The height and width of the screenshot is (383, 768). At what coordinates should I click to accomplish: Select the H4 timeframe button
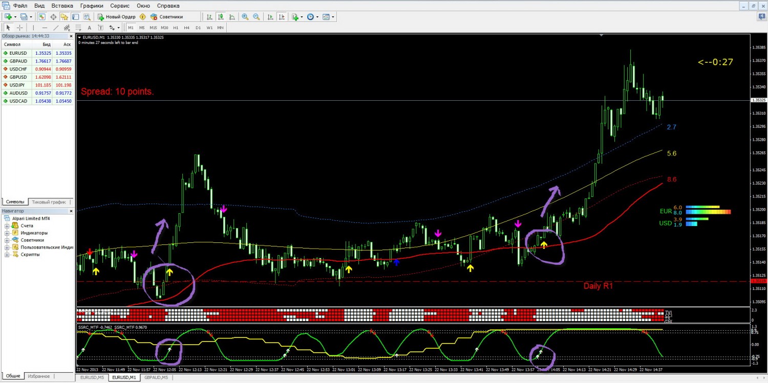(187, 28)
